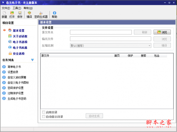Image resolution: width=177 pixels, height=132 pixels.
Task: Click the 搜索 column header
Action: 147,55
